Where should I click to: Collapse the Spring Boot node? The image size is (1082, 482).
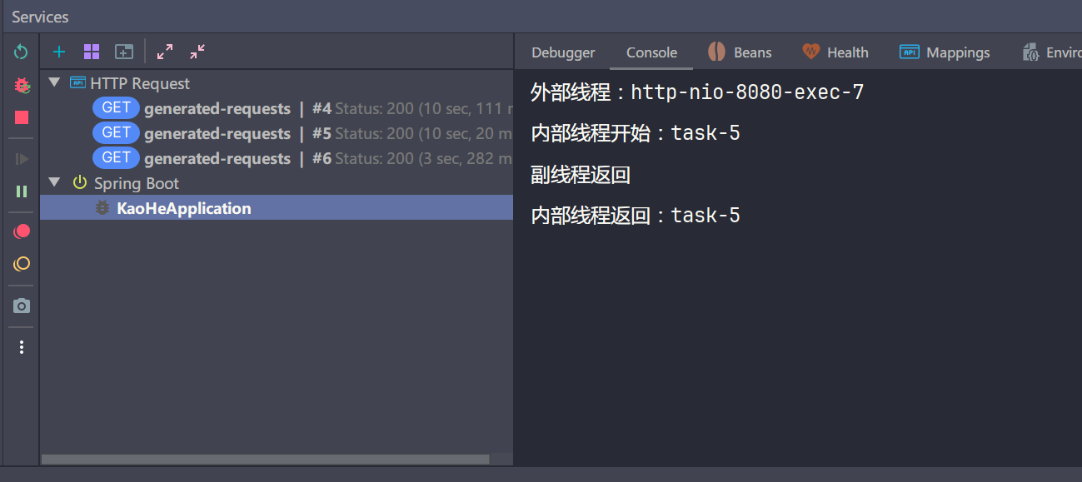pos(54,182)
